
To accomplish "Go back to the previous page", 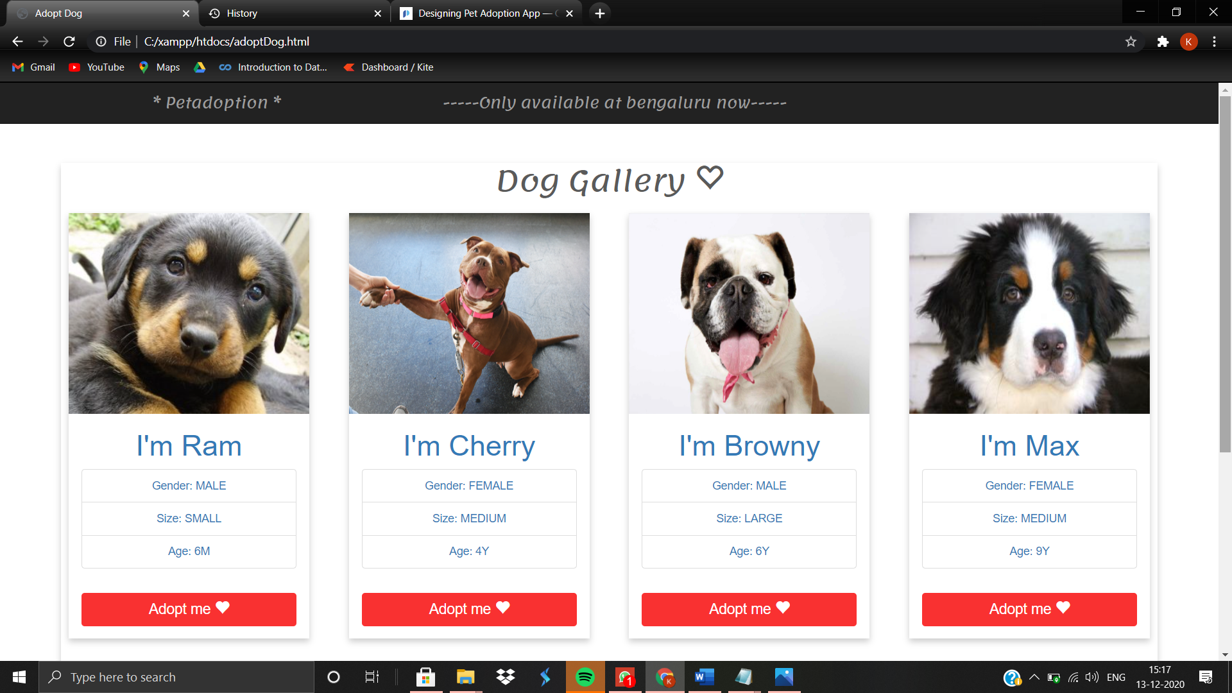I will [17, 42].
